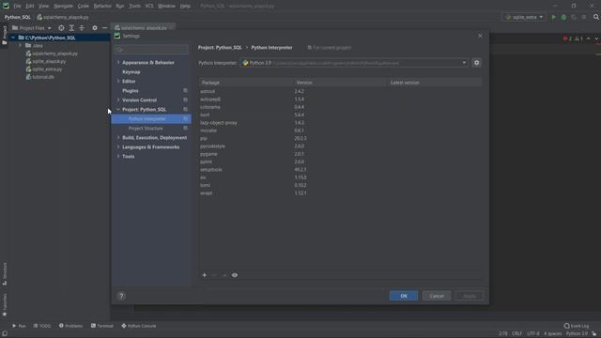The height and width of the screenshot is (338, 601).
Task: Expand the .idea folder in project tree
Action: (21, 46)
